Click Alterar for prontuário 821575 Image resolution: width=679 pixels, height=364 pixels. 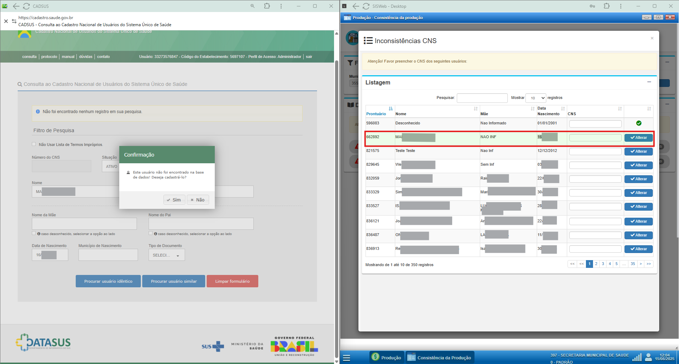click(638, 152)
